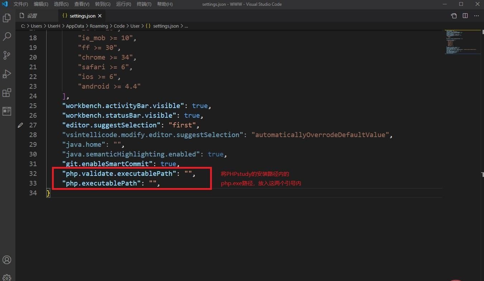Click the settings.json breadcrumb segment
Image resolution: width=484 pixels, height=281 pixels.
coord(162,26)
